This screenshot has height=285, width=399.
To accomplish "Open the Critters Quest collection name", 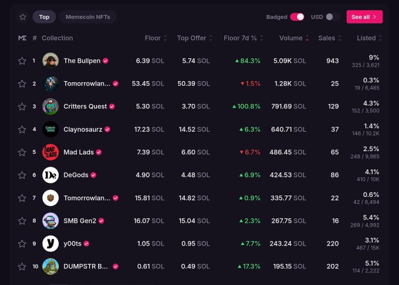I will click(x=85, y=106).
